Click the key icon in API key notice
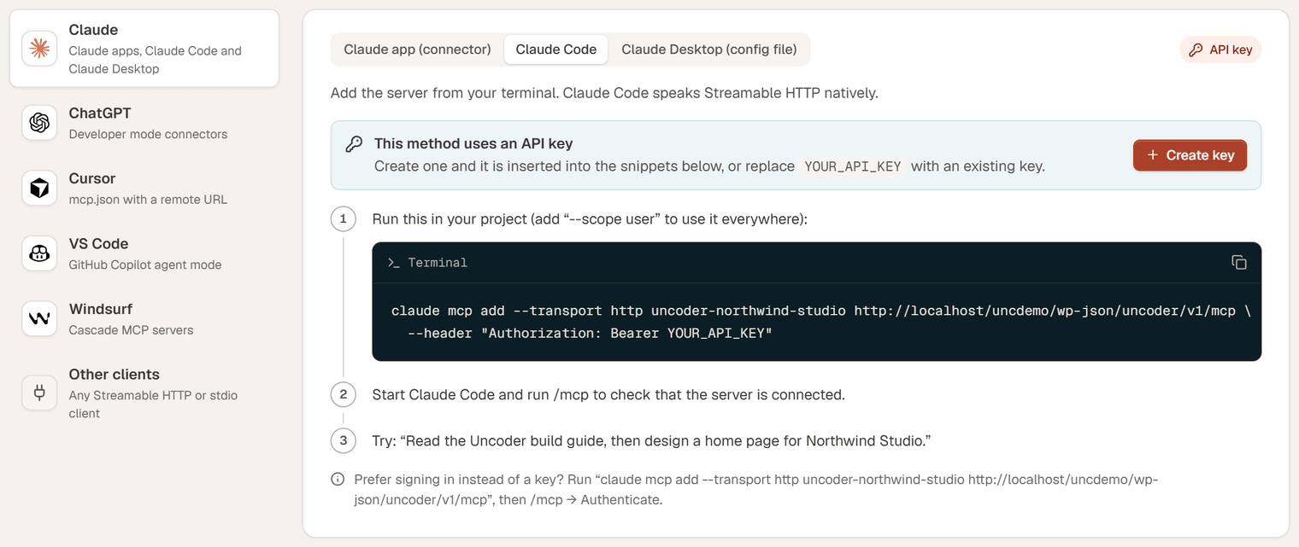The height and width of the screenshot is (547, 1299). pos(354,144)
